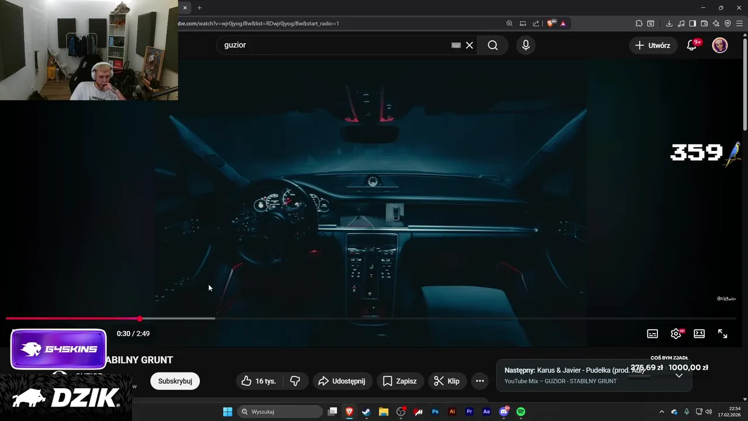Viewport: 748px width, 421px height.
Task: Open Steam from the taskbar
Action: [366, 412]
